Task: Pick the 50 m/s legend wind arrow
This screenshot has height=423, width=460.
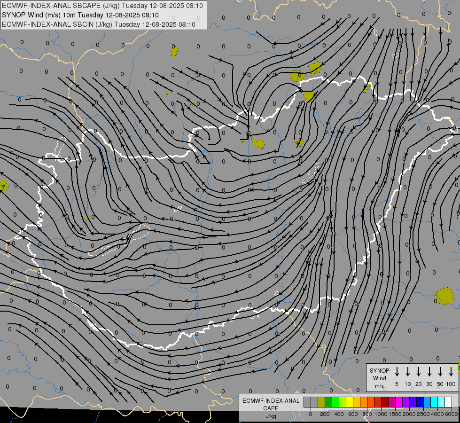Action: [440, 372]
